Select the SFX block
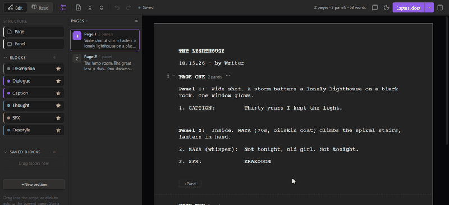449x205 pixels. [x=34, y=118]
